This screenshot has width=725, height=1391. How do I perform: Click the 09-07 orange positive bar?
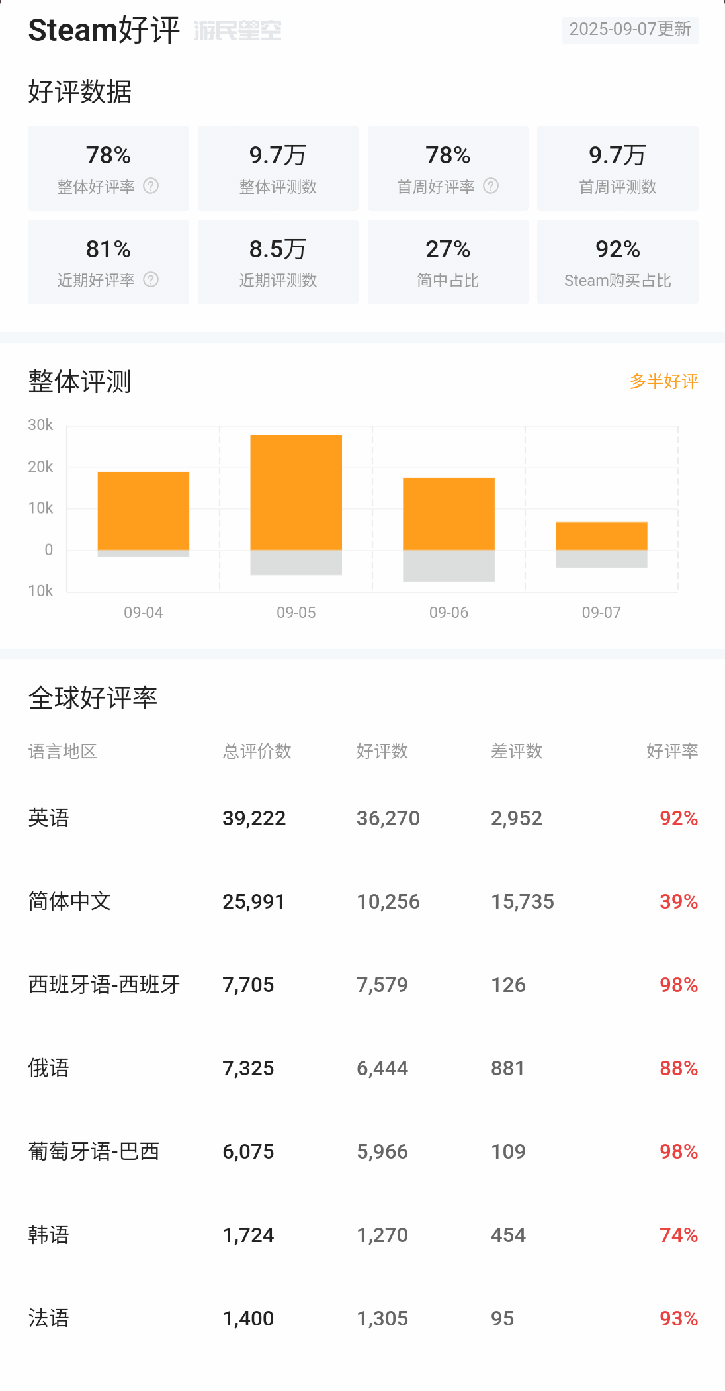click(x=601, y=536)
